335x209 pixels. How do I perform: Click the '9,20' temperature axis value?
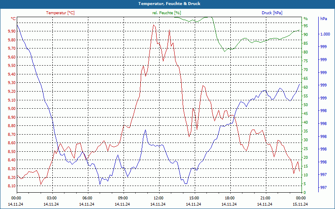[12, 92]
